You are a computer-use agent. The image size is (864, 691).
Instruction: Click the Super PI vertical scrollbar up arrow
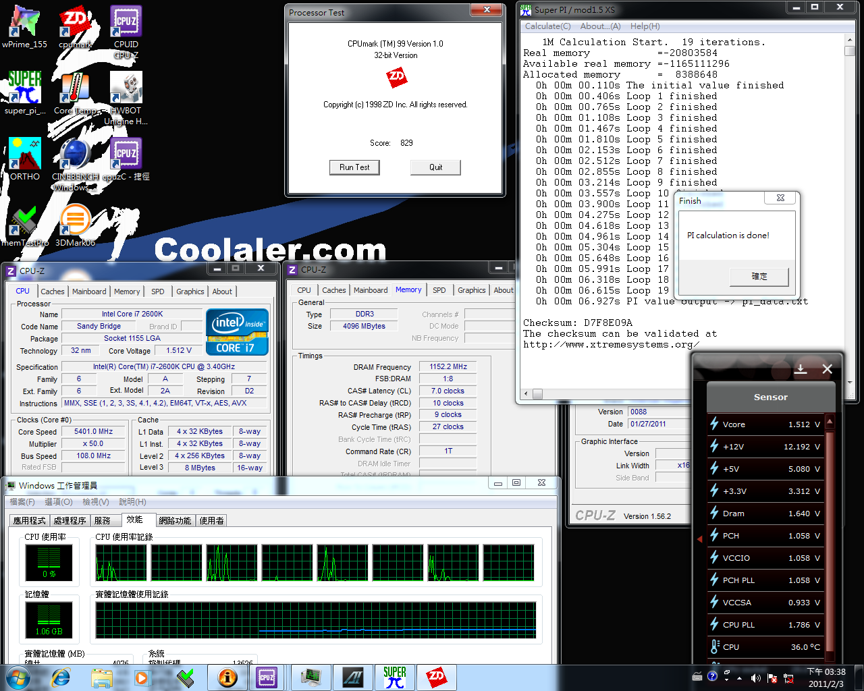pyautogui.click(x=850, y=41)
